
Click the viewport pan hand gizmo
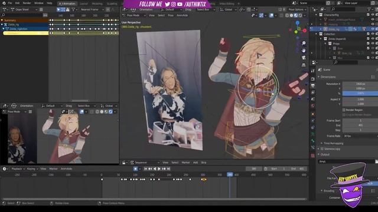pos(304,50)
